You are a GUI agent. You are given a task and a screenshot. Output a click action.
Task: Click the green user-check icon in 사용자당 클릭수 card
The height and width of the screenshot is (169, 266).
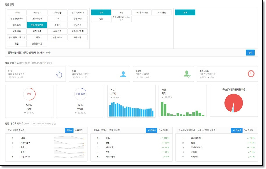coord(187,74)
